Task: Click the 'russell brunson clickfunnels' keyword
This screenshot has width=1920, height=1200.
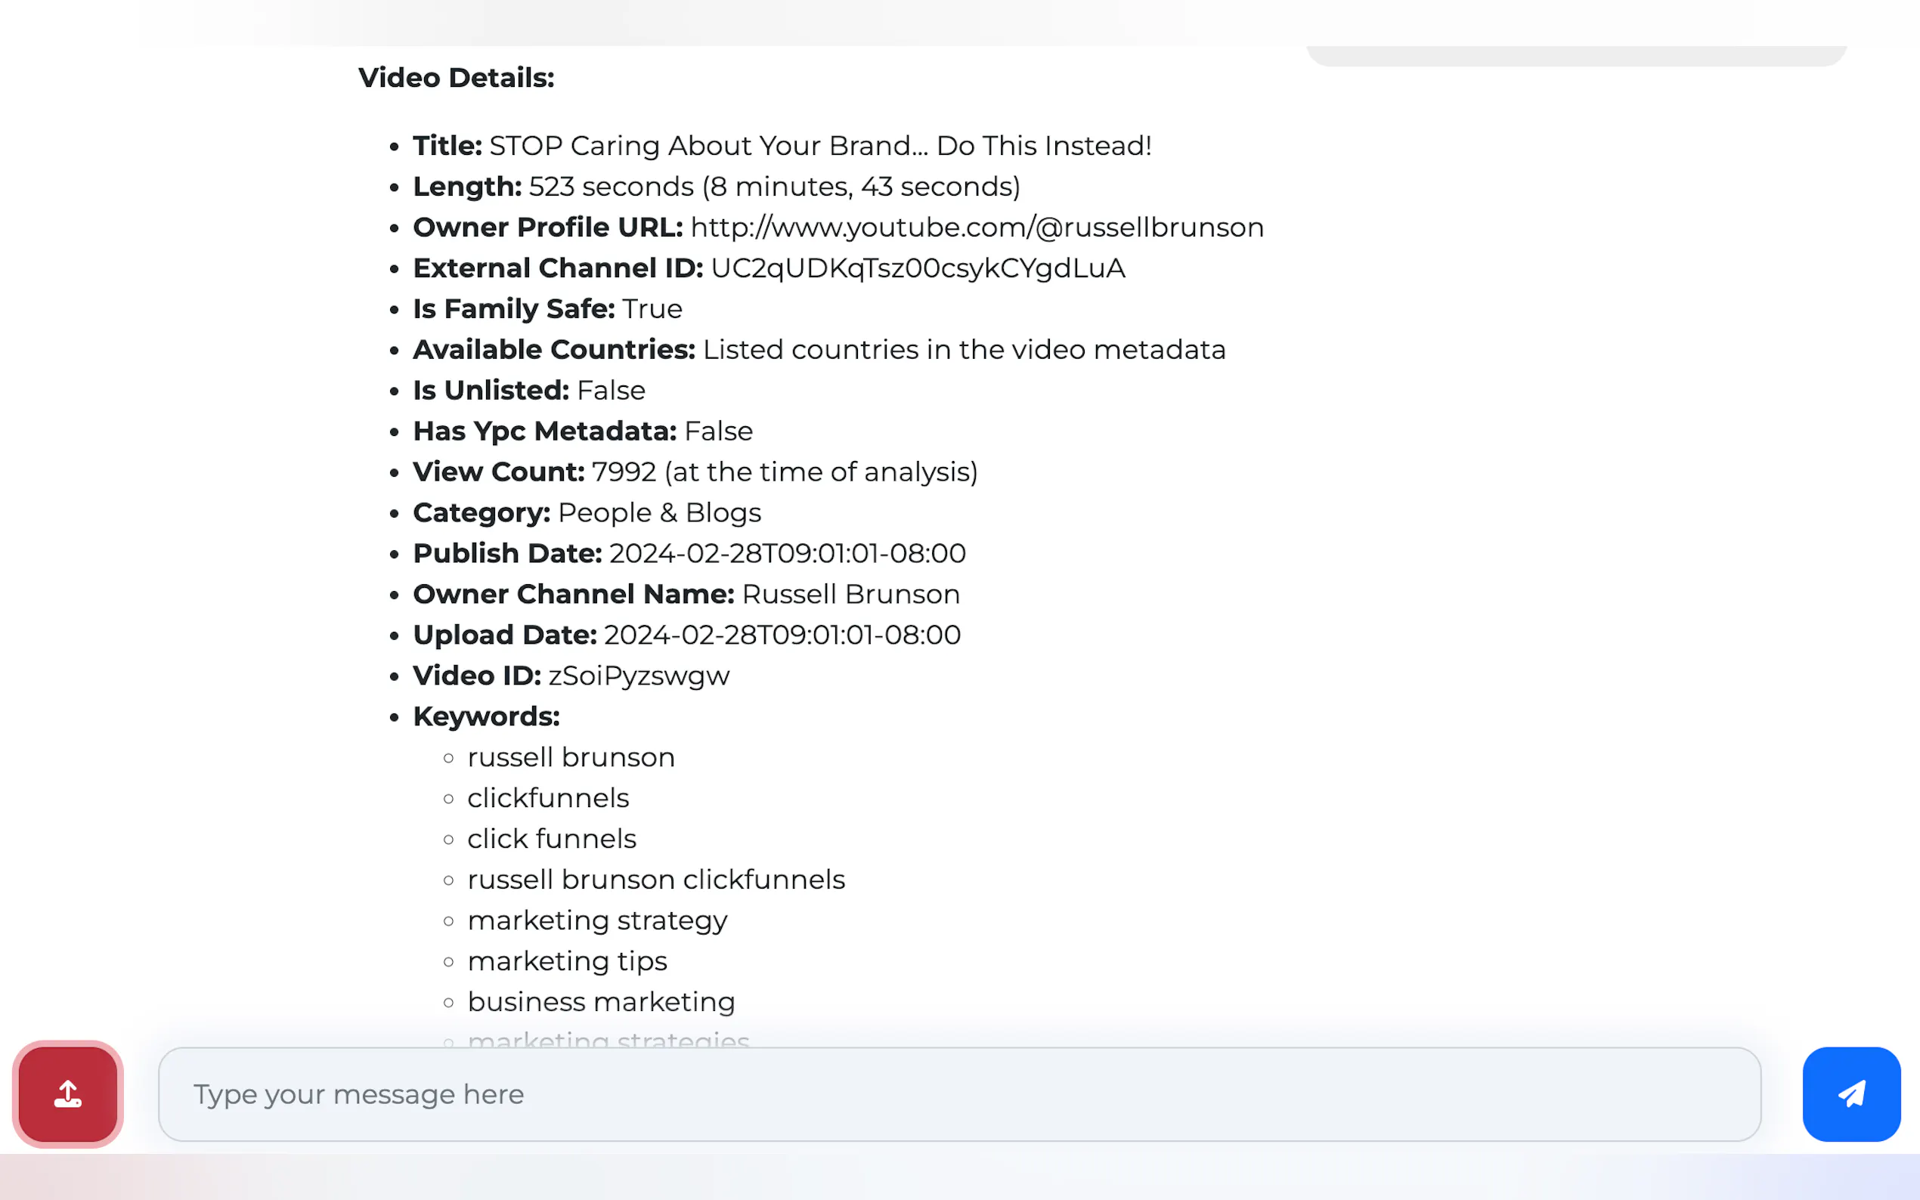Action: click(x=655, y=880)
